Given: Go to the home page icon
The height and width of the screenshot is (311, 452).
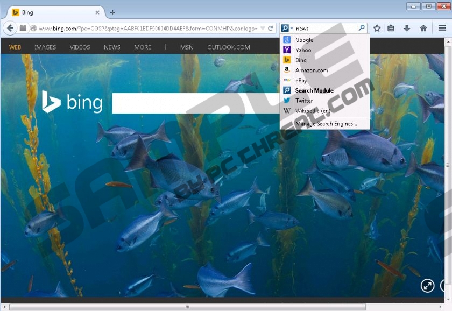Looking at the screenshot, I should click(423, 28).
